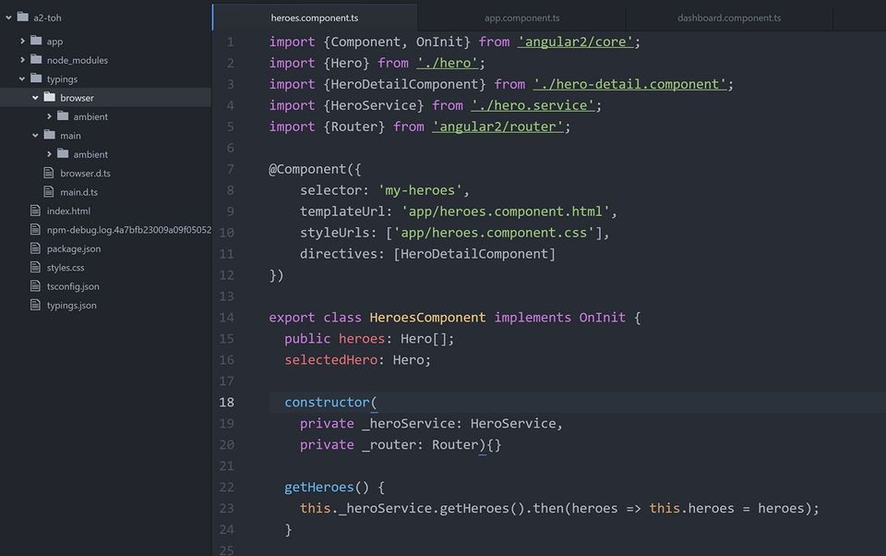Click the folder icon next to node_modules

(x=37, y=60)
